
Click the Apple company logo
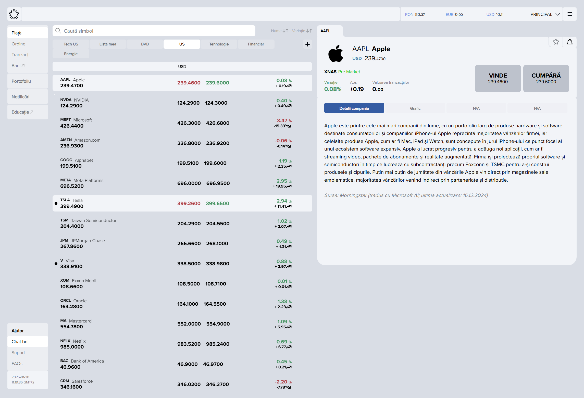pyautogui.click(x=336, y=54)
